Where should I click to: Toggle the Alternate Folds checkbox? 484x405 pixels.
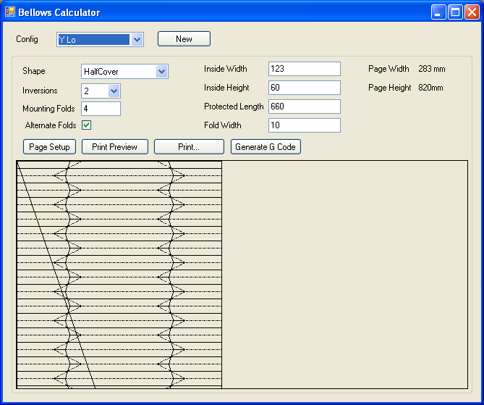pos(87,125)
